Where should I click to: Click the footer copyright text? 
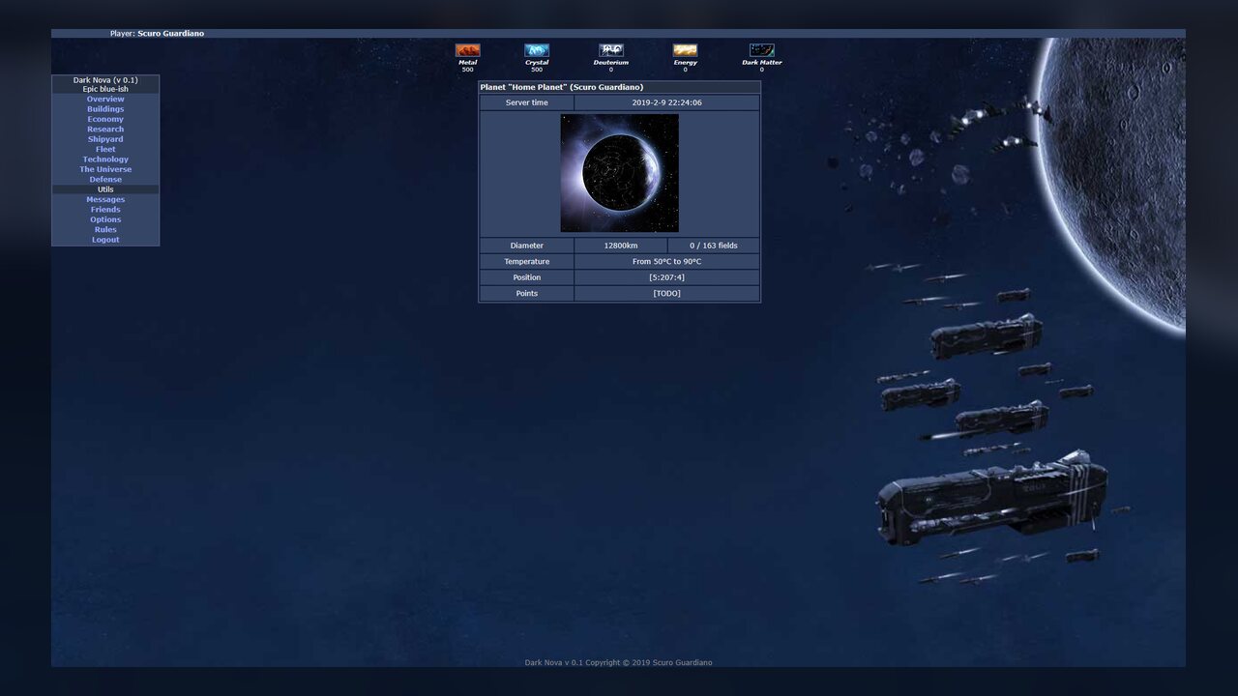point(619,662)
